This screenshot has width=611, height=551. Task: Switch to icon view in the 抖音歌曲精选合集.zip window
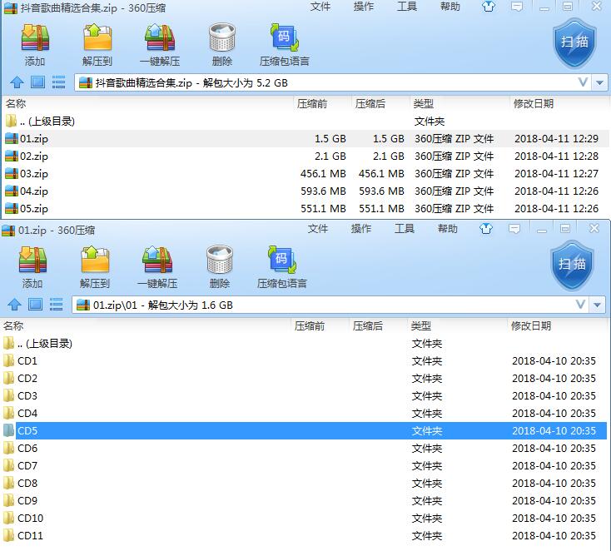(37, 82)
